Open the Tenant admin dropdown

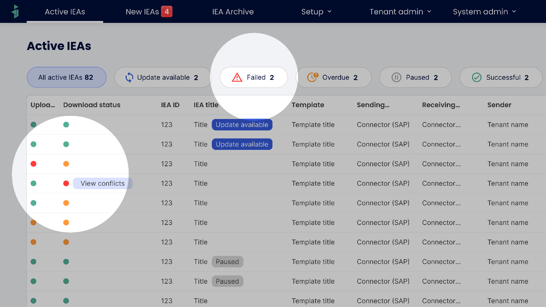pyautogui.click(x=400, y=12)
